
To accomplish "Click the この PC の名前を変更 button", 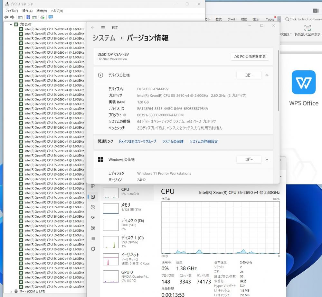I will 250,57.
